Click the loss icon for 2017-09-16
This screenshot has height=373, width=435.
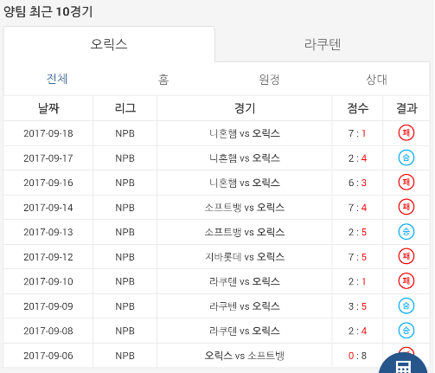[x=406, y=183]
